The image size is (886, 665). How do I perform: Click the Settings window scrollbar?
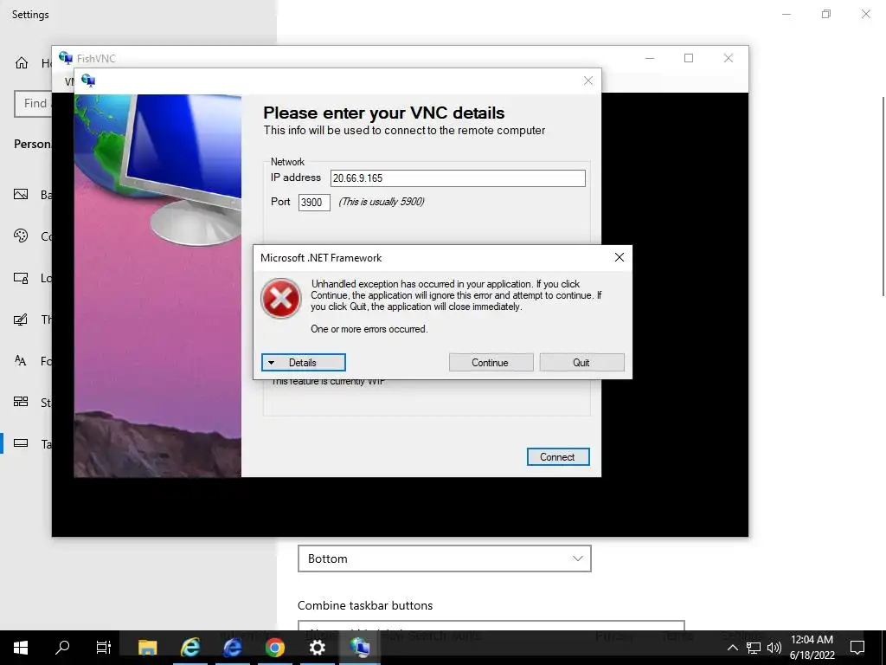883,196
